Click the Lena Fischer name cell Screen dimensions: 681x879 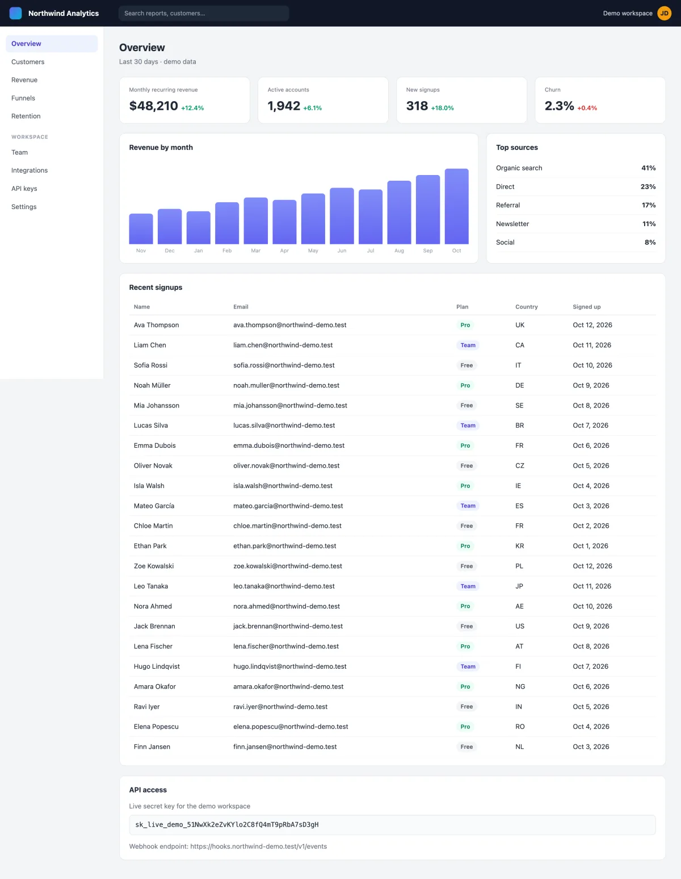point(153,647)
